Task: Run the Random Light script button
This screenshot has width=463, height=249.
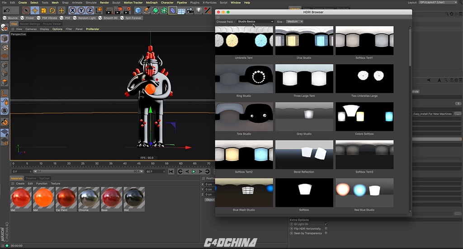Action: coord(85,18)
